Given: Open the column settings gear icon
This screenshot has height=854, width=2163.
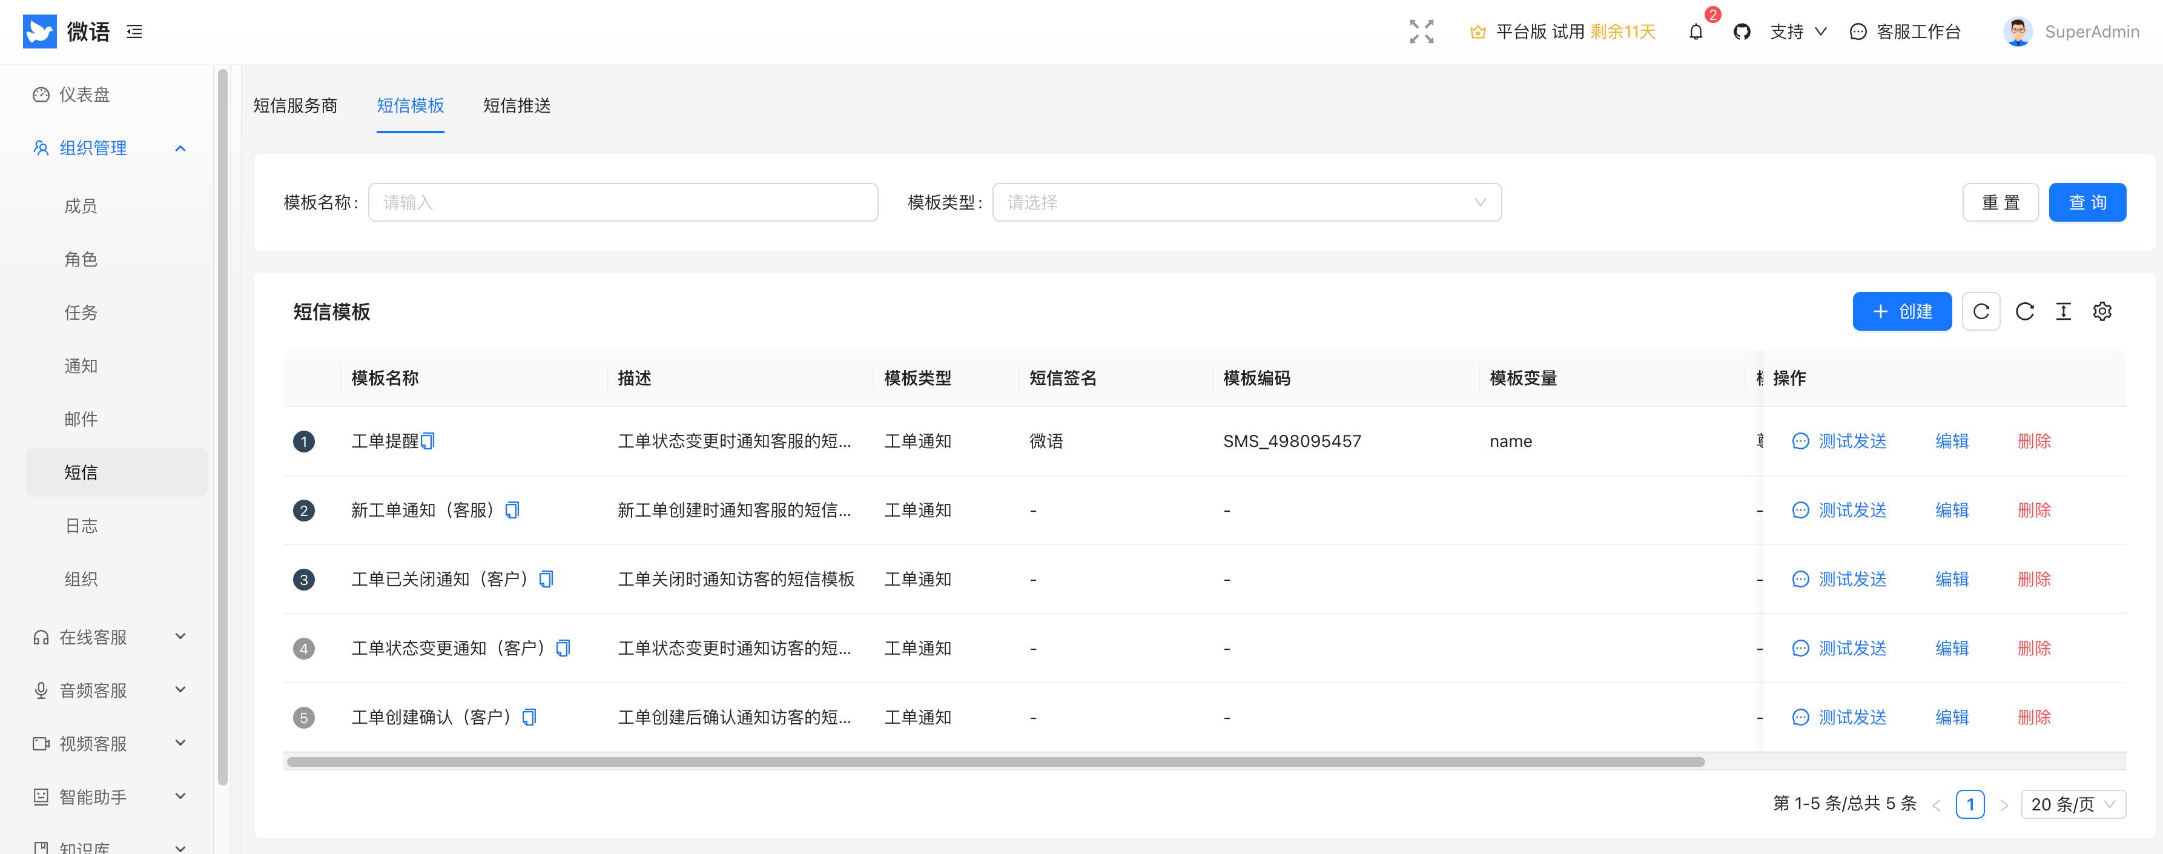Looking at the screenshot, I should (2102, 311).
